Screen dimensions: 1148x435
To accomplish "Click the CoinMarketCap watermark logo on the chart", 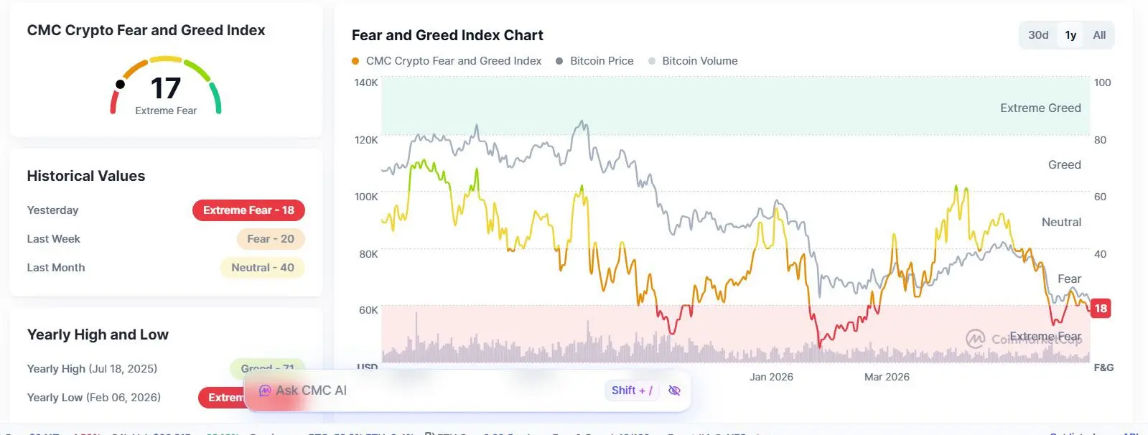I will (974, 339).
